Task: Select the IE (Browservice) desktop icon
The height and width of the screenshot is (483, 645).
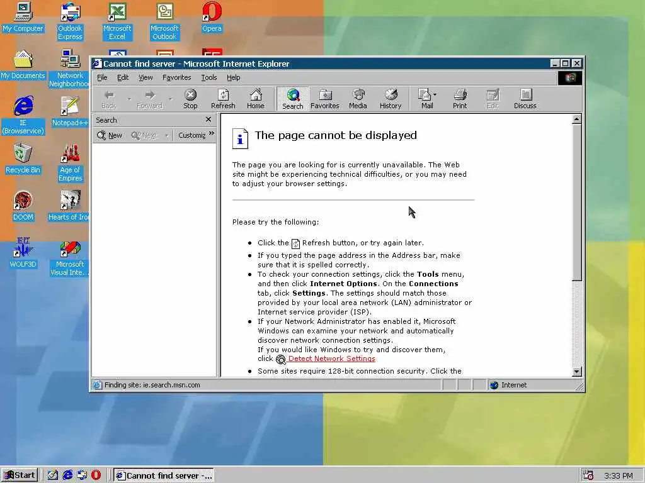Action: 23,116
